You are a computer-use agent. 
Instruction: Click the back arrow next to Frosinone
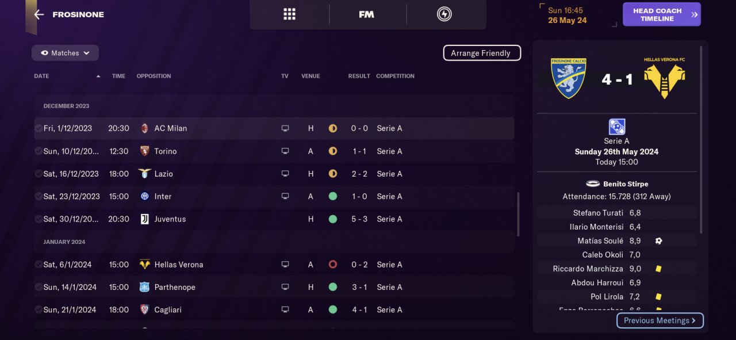click(x=39, y=15)
